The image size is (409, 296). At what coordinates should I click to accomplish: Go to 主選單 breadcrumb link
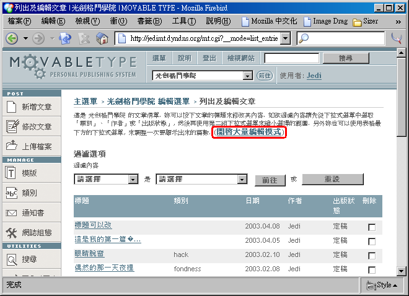[x=86, y=102]
